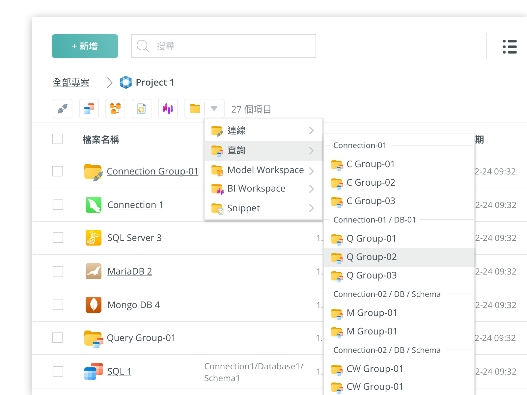Select Q Group-02 in submenu
The image size is (527, 395).
point(372,257)
